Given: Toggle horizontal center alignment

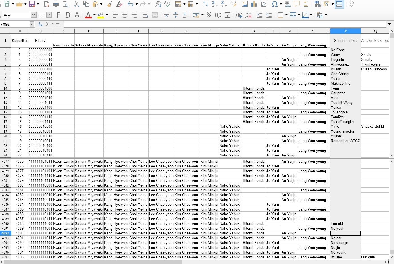Looking at the screenshot, I should [125, 15].
